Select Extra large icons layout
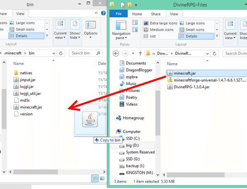Viewport: 247px width, 189px height. (x=161, y=23)
